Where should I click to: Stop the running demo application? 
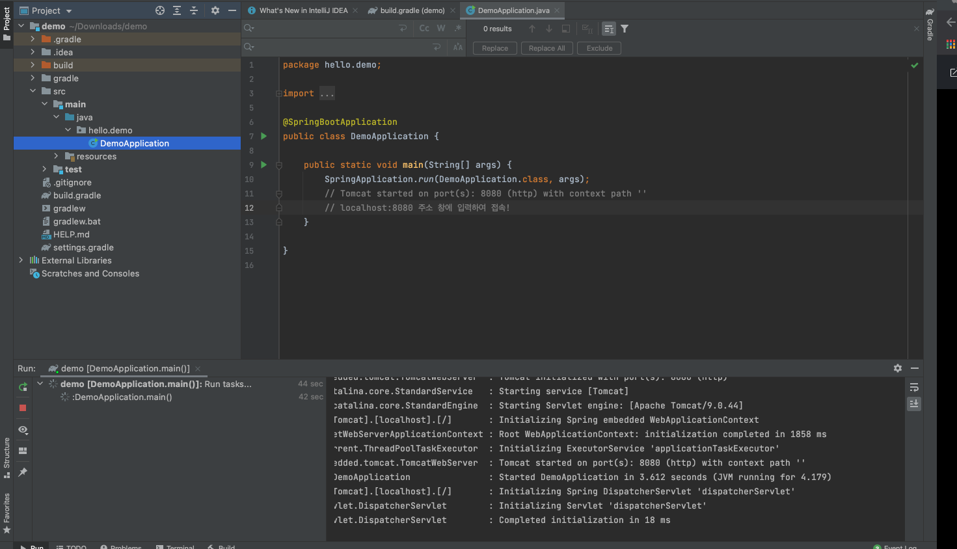click(23, 408)
